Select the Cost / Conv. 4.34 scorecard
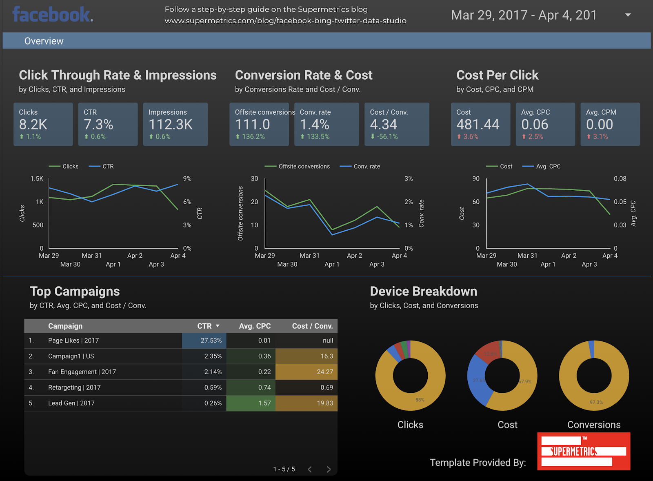This screenshot has width=653, height=481. pyautogui.click(x=397, y=124)
